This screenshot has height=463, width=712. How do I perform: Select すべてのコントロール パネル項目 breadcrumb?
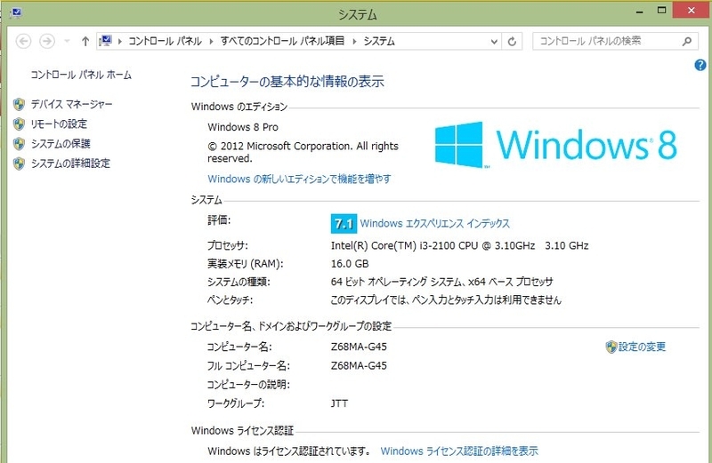(x=282, y=41)
